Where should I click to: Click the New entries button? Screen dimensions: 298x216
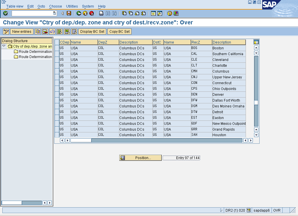pos(22,31)
